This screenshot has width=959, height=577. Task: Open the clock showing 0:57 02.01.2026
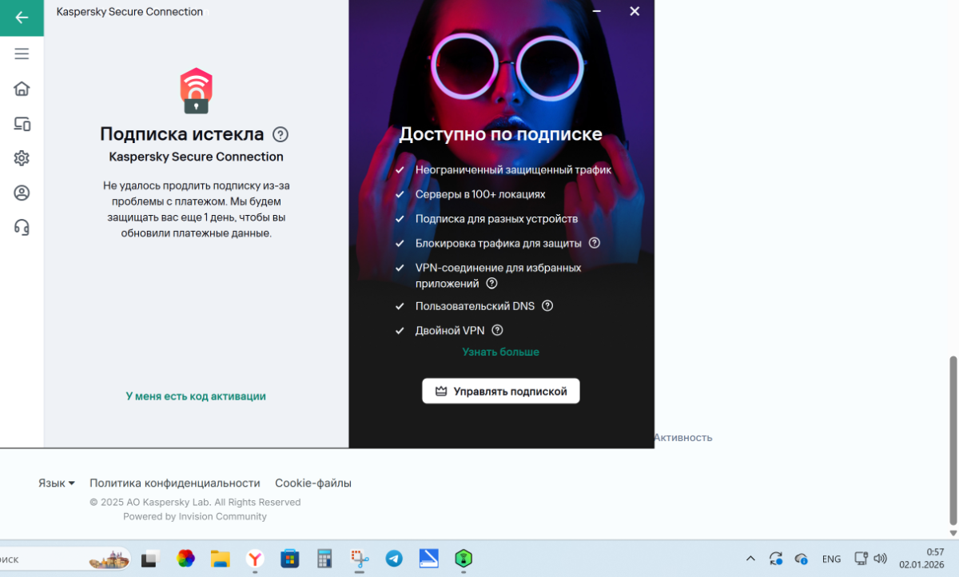tap(921, 559)
